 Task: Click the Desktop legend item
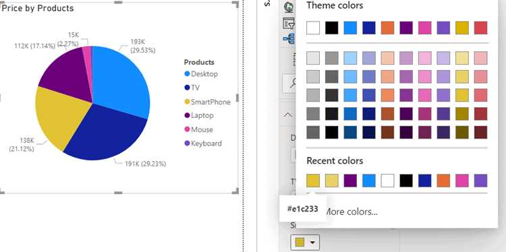pos(201,74)
